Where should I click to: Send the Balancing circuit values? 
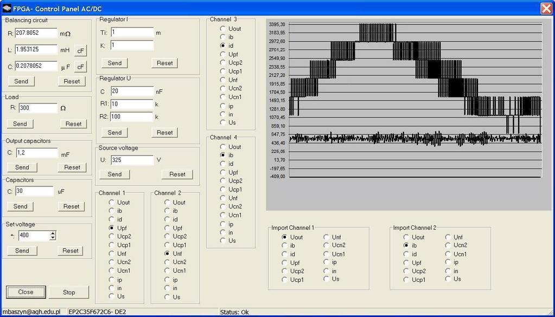click(21, 81)
